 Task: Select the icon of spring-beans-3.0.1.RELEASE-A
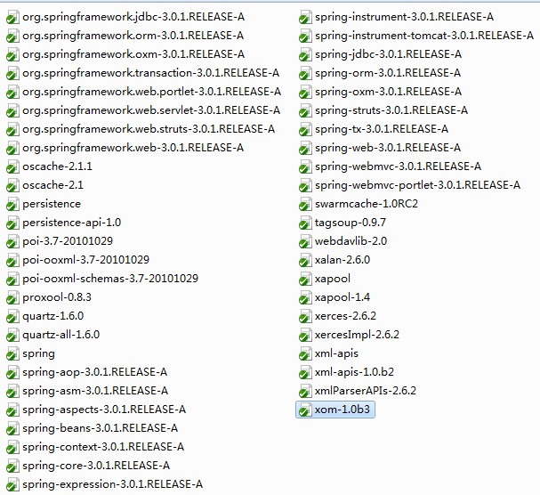pyautogui.click(x=12, y=428)
